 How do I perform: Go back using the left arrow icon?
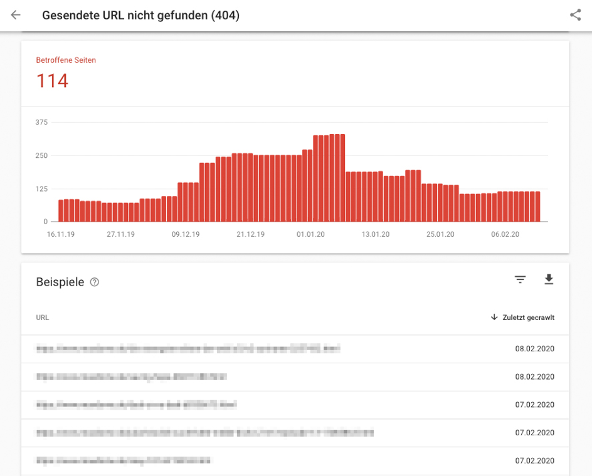(16, 15)
